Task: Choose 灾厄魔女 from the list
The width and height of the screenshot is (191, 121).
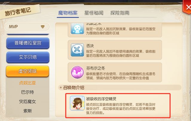Action: 27,102
